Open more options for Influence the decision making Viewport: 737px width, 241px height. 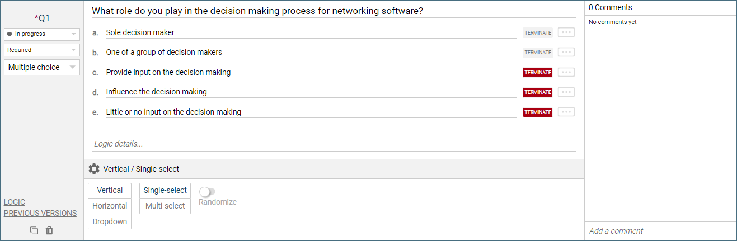566,92
